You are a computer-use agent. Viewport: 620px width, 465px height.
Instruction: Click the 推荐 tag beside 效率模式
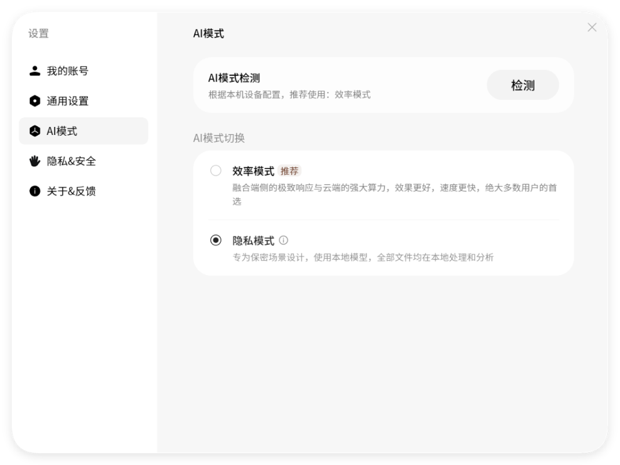point(290,171)
